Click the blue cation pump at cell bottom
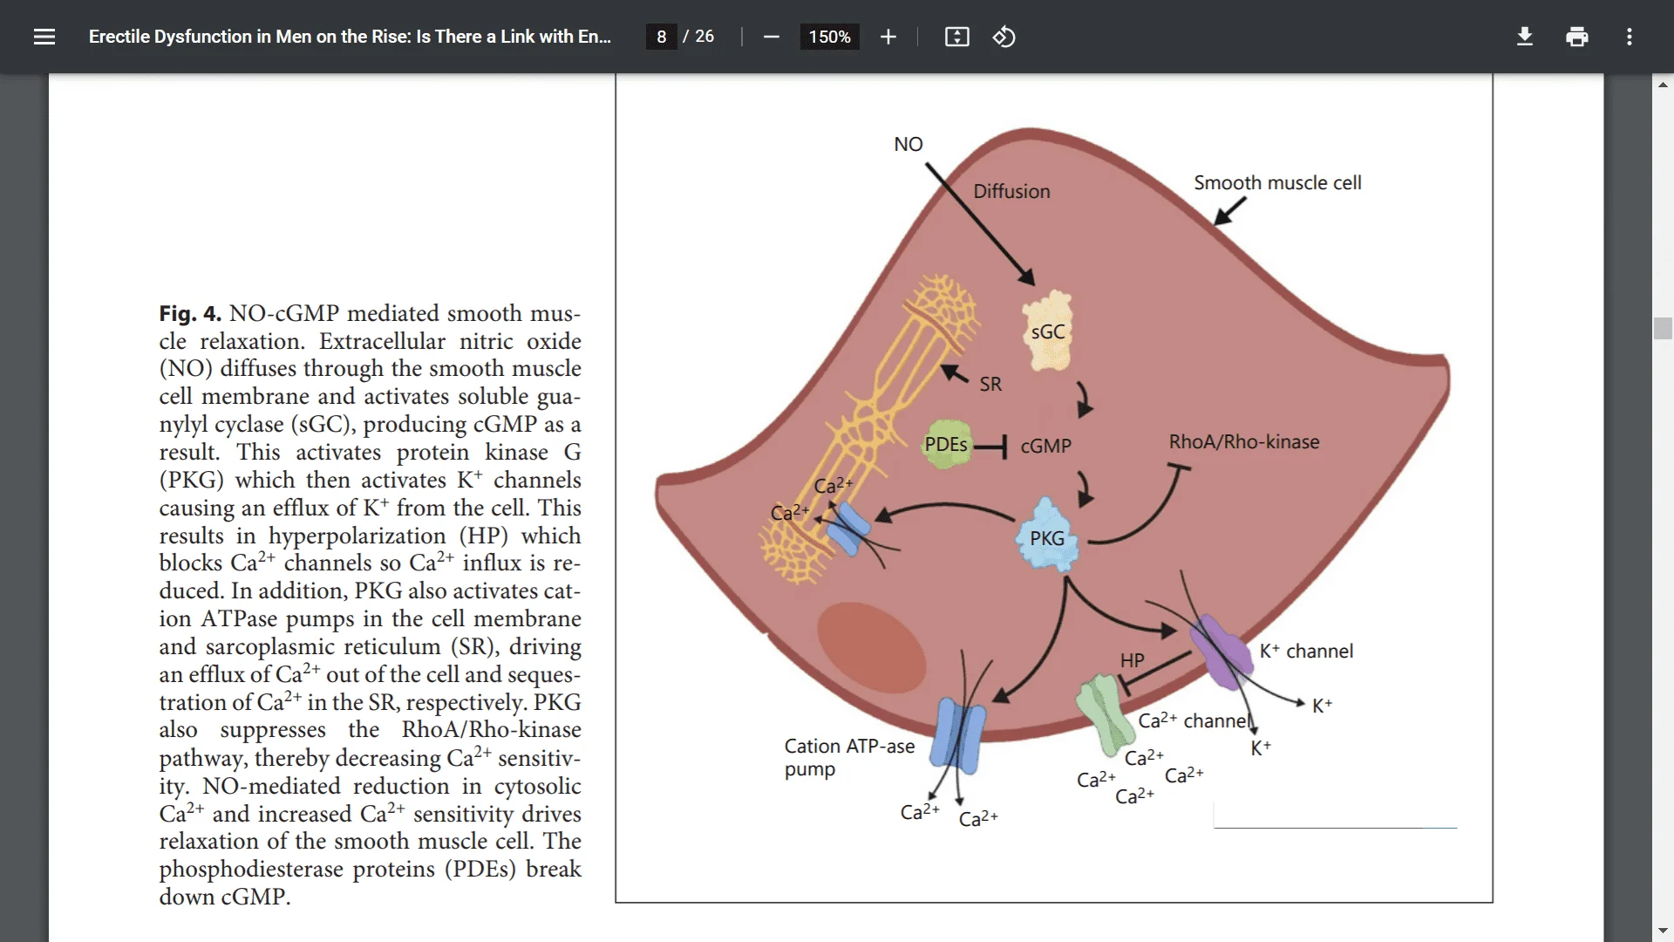 (x=957, y=737)
